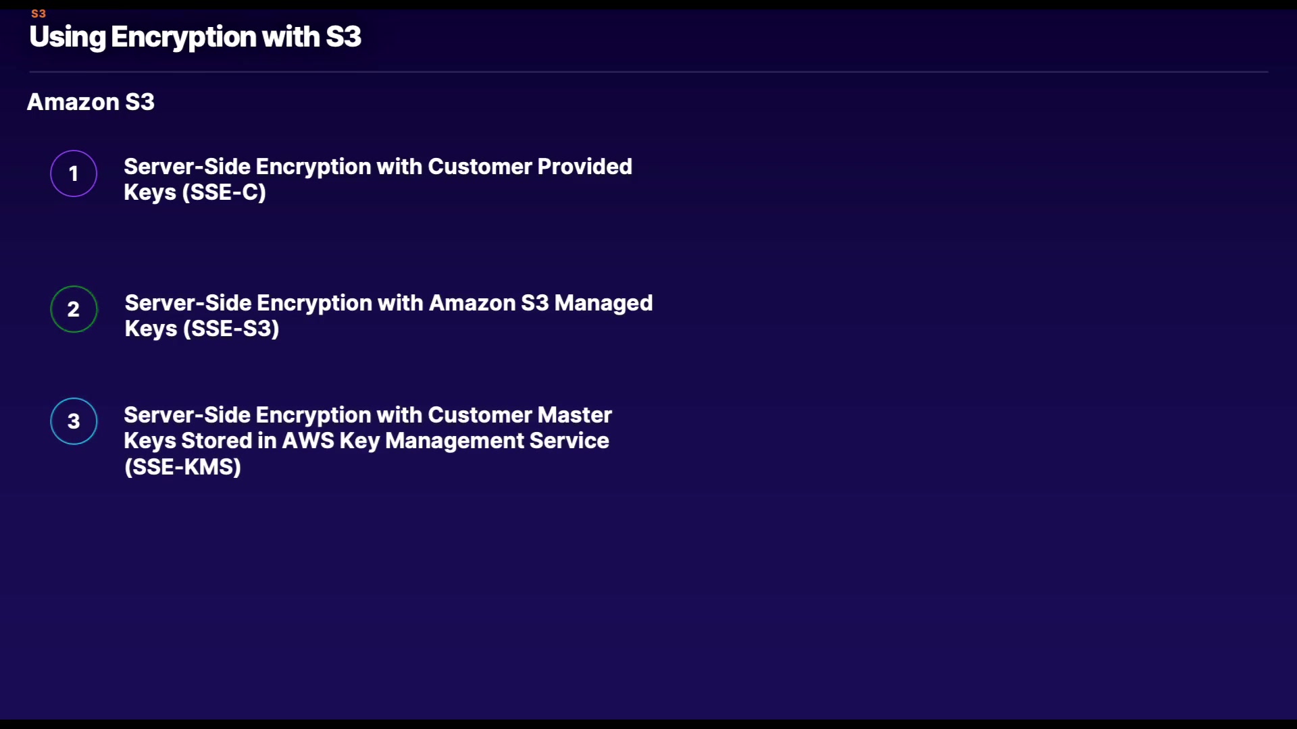The image size is (1297, 729).
Task: Select the "Customer Provided" words in item one
Action: point(530,167)
